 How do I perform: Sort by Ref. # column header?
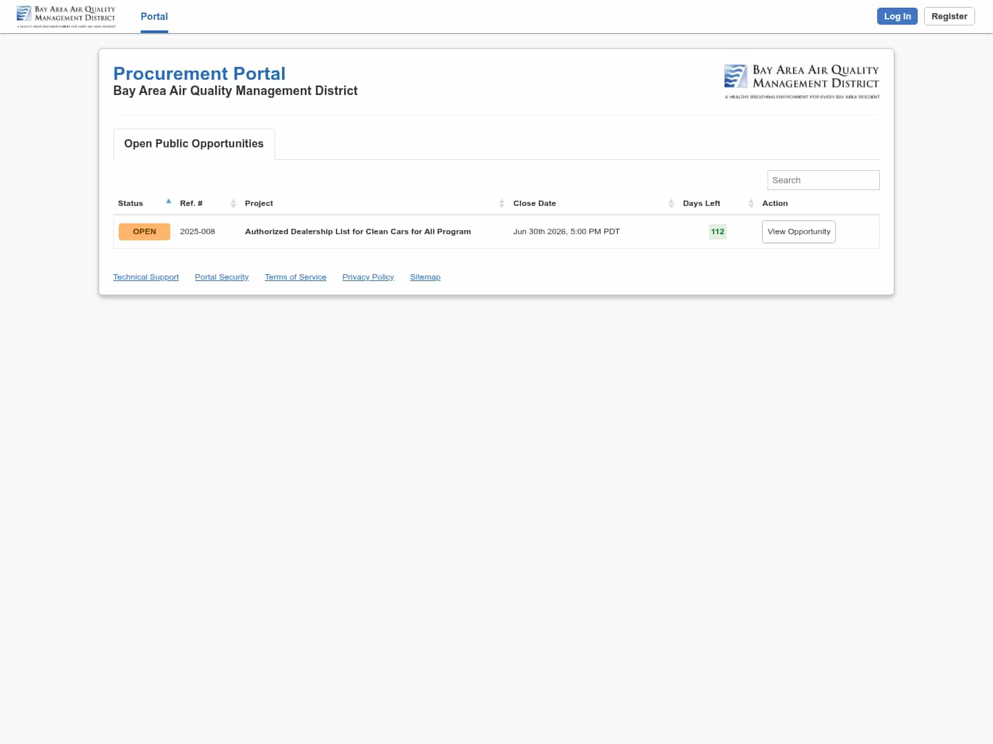[191, 203]
